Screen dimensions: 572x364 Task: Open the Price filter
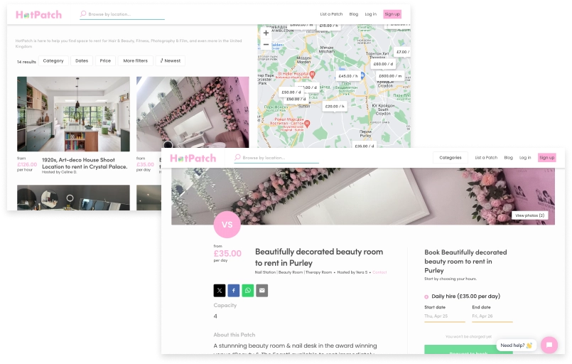105,61
